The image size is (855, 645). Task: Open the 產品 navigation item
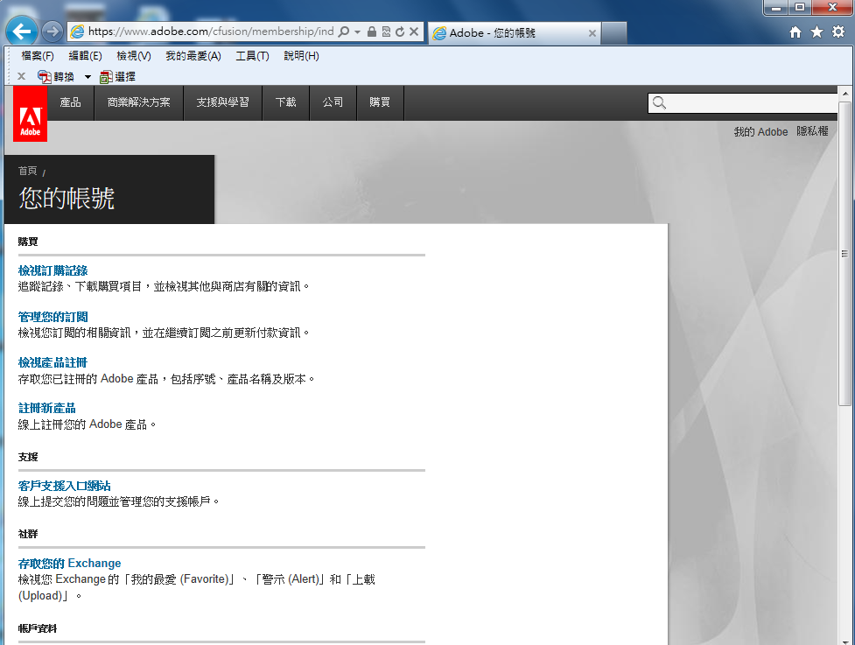(x=70, y=102)
